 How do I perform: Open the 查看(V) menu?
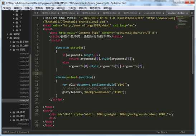(49, 8)
